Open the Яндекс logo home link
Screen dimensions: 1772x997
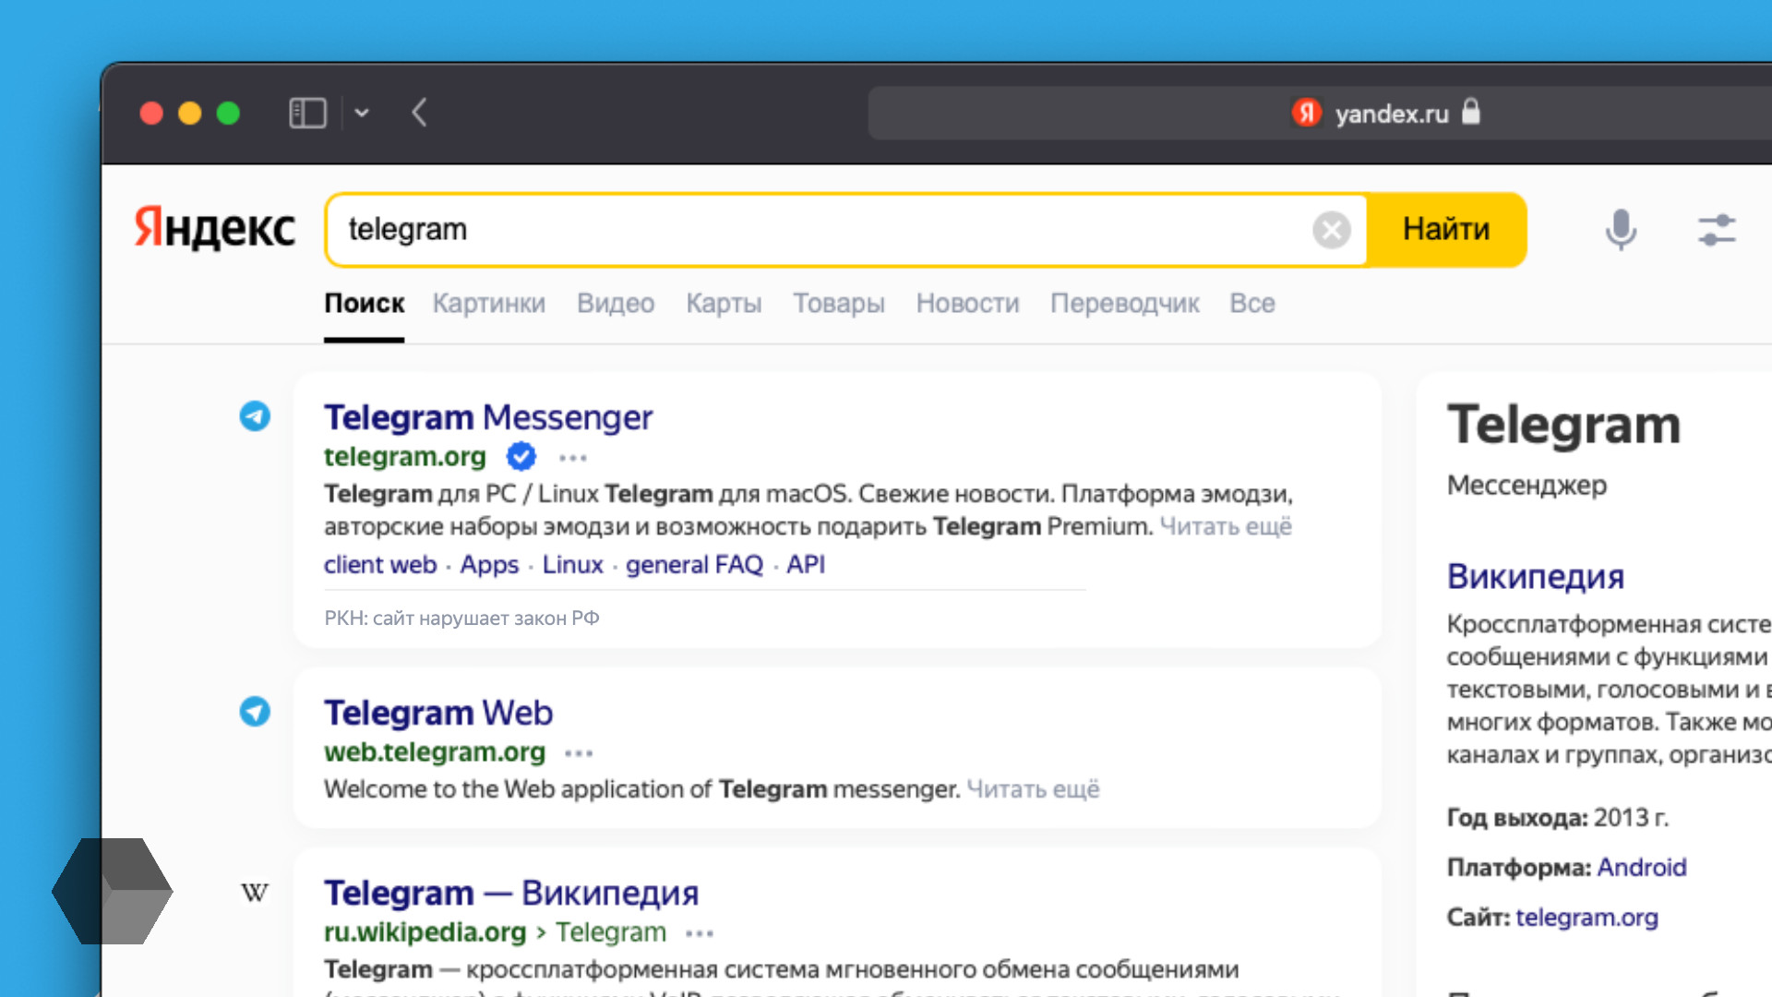[214, 228]
